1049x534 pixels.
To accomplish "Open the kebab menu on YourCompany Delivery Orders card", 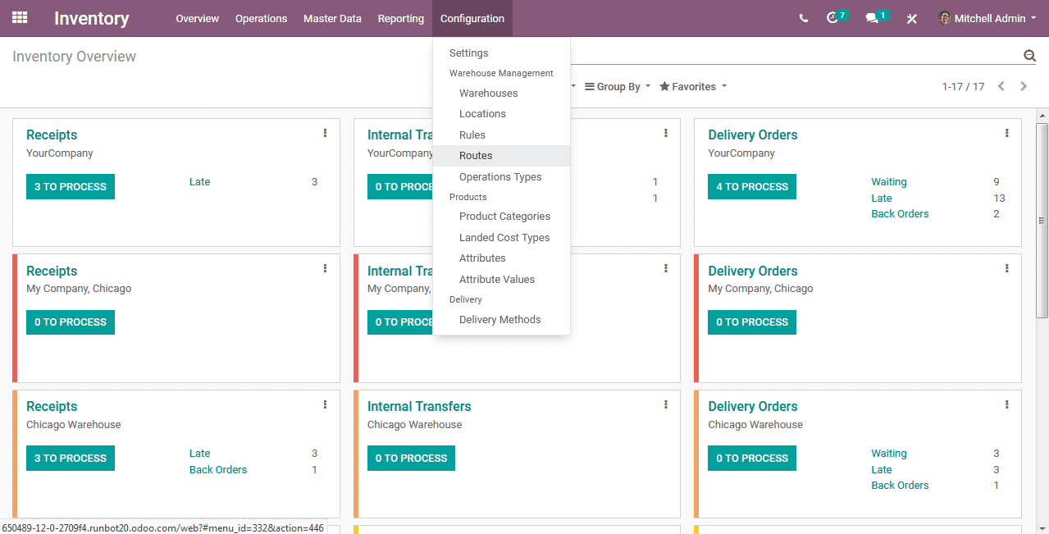I will tap(1007, 133).
